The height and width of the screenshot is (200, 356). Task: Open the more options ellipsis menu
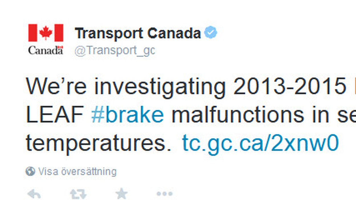point(165,194)
